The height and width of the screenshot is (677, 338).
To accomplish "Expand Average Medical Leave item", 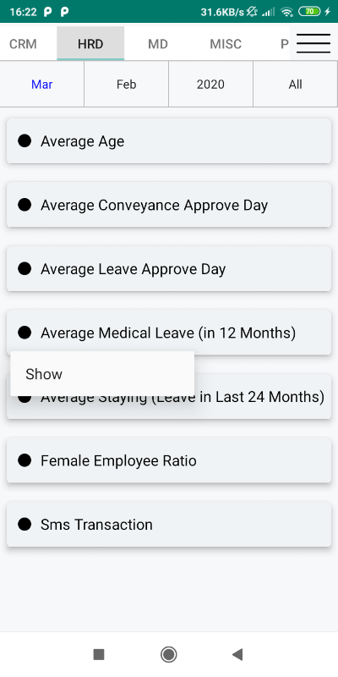I will pyautogui.click(x=169, y=333).
